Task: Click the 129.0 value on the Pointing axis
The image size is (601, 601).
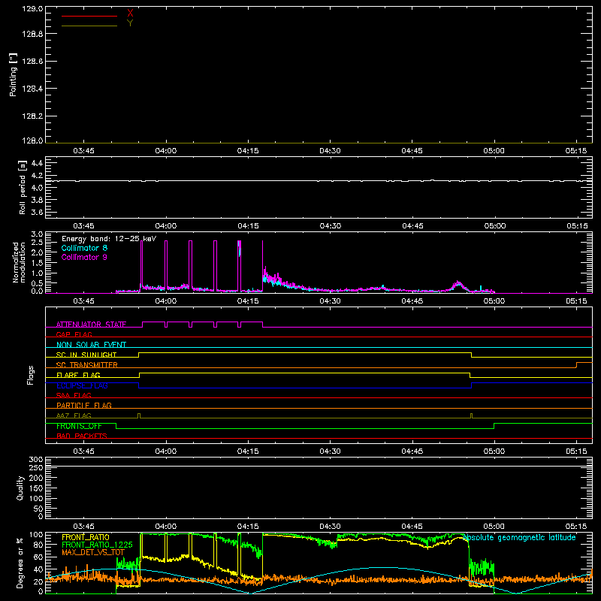Action: coord(32,9)
